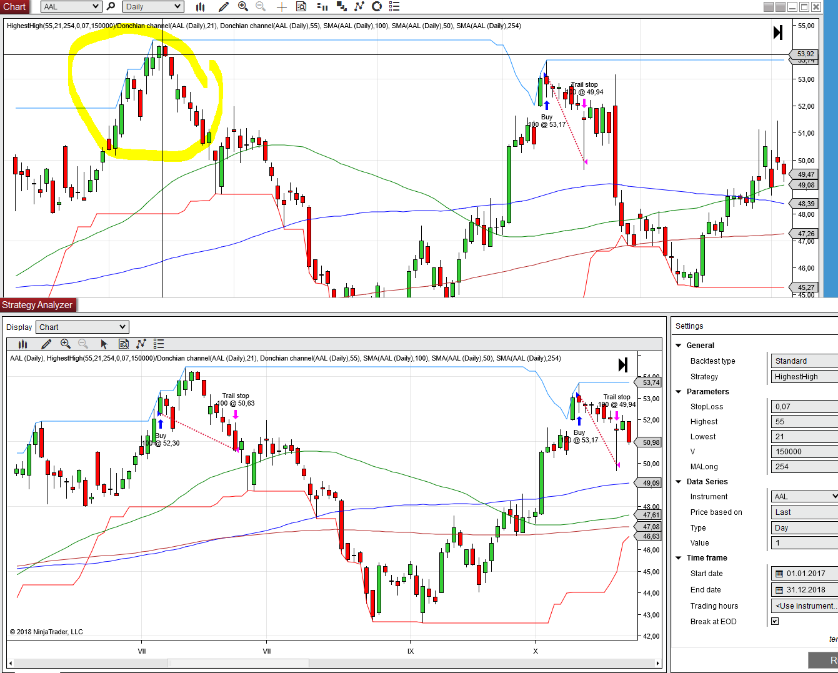Open properties list in Strategy Analyzer toolbar

[159, 344]
